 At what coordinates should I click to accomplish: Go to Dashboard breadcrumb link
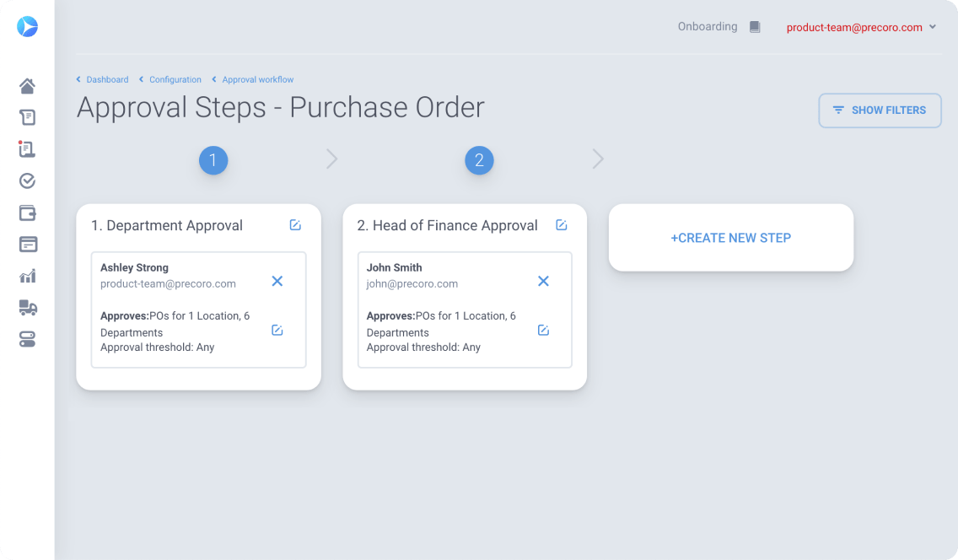[107, 79]
